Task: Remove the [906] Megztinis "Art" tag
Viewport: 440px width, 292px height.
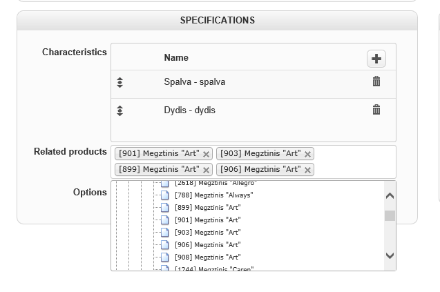Action: click(307, 170)
